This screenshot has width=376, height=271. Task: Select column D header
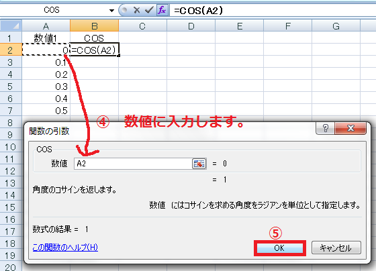[x=191, y=25]
